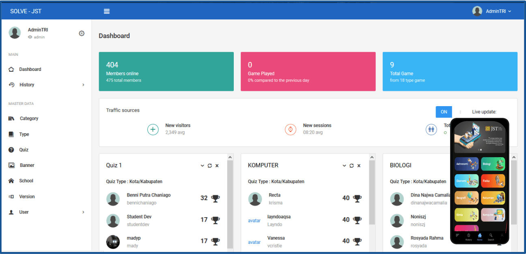Click the AdminTRI header avatar image

[477, 11]
